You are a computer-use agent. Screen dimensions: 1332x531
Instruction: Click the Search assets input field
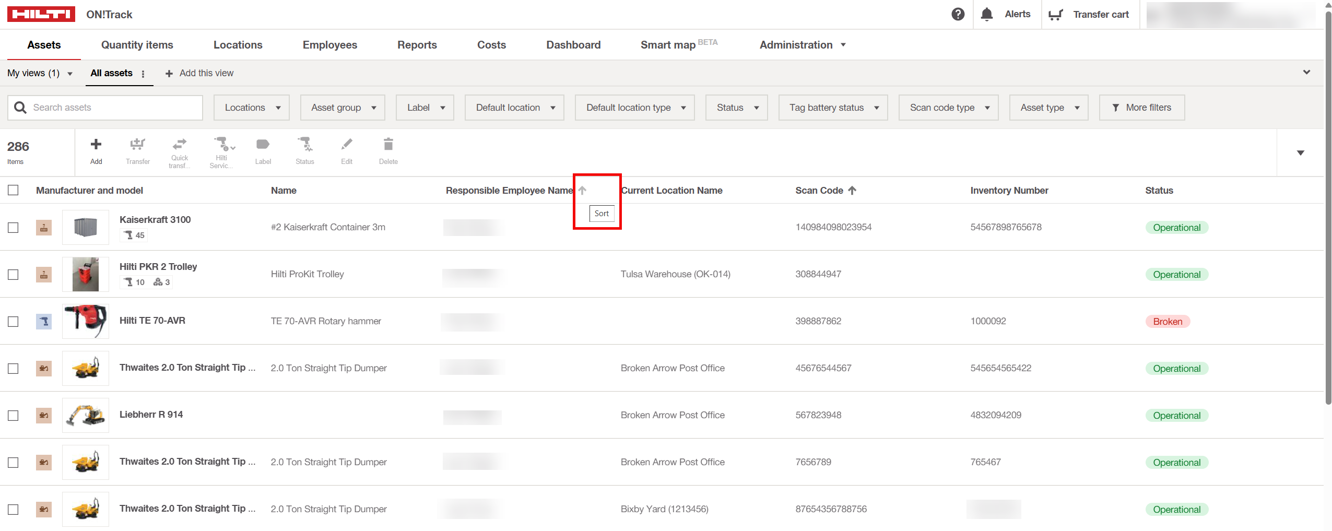105,108
